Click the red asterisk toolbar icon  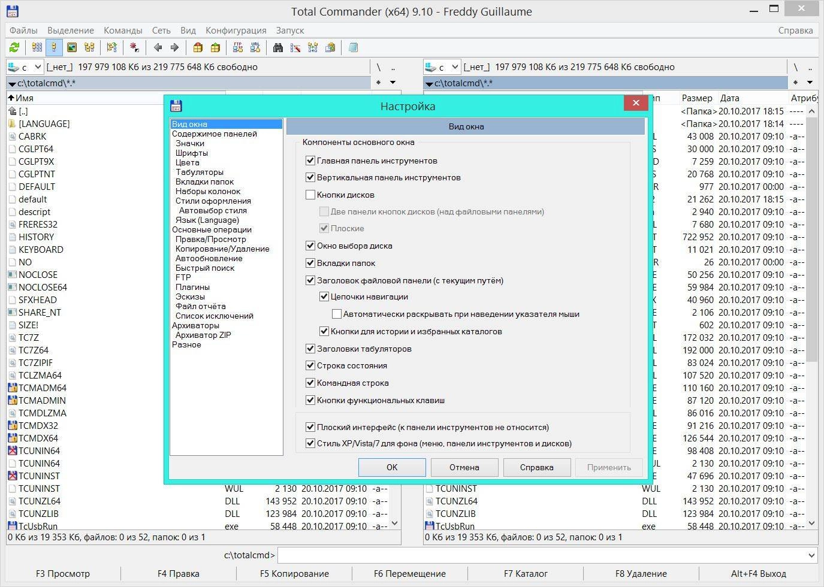(134, 47)
